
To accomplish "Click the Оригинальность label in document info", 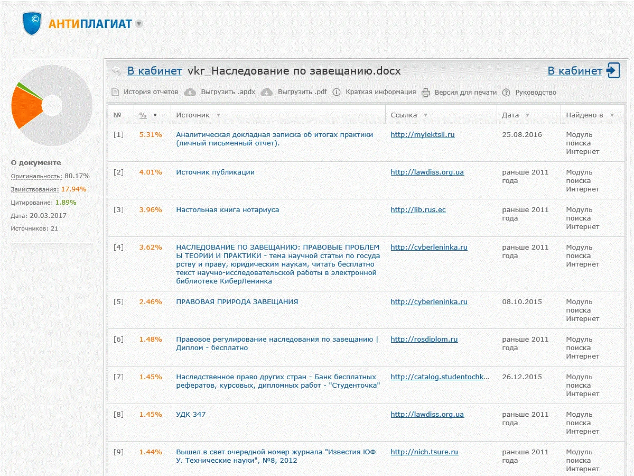I will [x=36, y=176].
